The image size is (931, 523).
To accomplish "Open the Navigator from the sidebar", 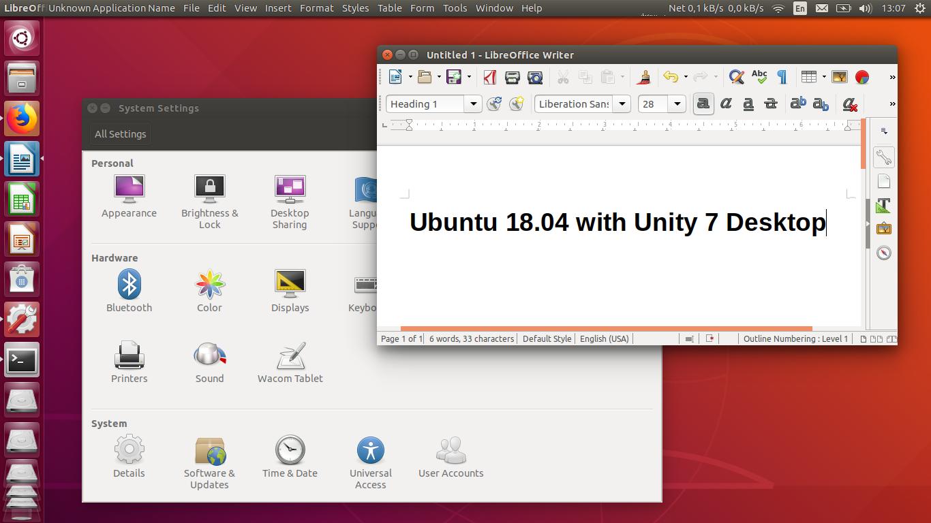I will click(883, 253).
